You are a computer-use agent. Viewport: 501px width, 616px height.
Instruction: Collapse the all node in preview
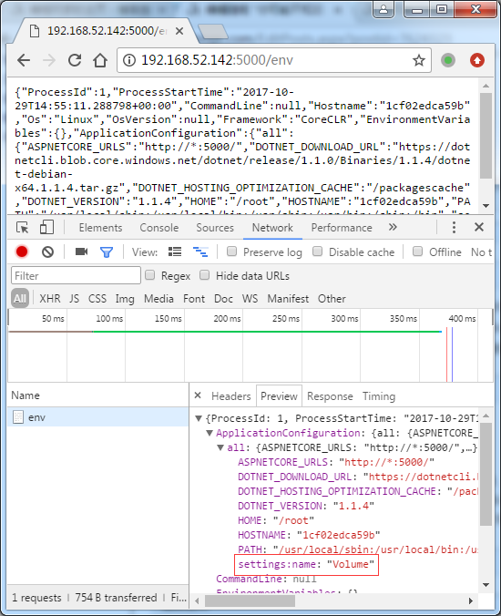220,447
